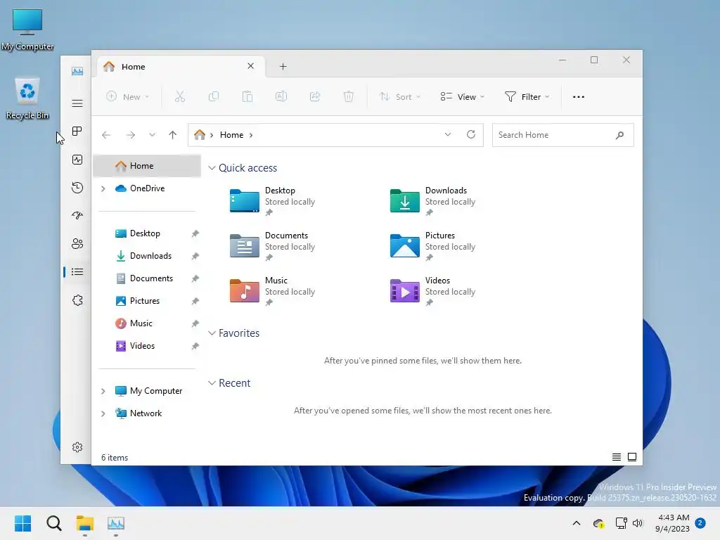720x540 pixels.
Task: Open address bar history dropdown
Action: [x=448, y=134]
